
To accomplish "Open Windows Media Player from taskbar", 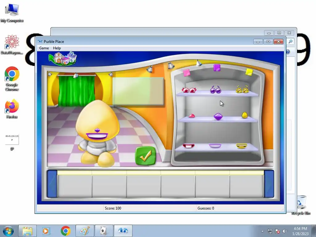I will [x=46, y=231].
